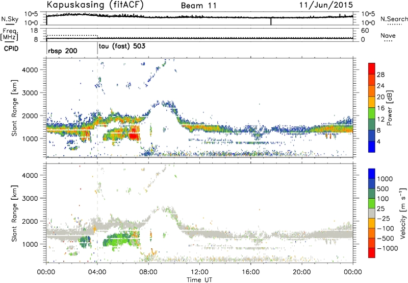
Task: Click the '-25' tick on the Velocity scale
Action: tap(384, 218)
